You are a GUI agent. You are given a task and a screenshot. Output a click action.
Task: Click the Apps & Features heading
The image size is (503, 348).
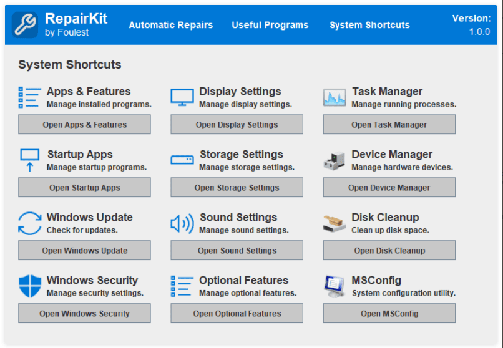point(89,91)
